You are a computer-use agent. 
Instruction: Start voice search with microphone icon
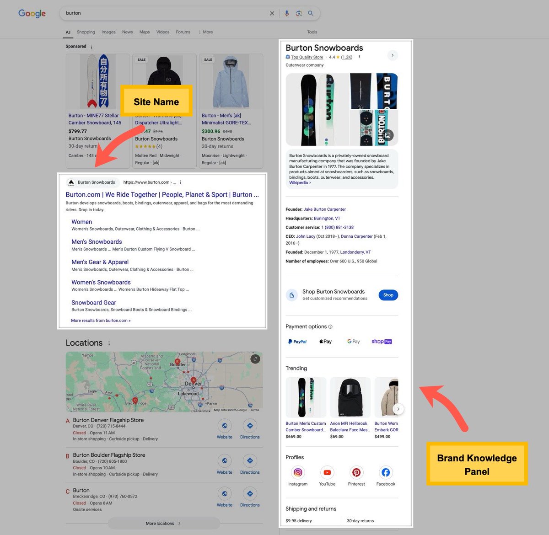click(x=286, y=13)
